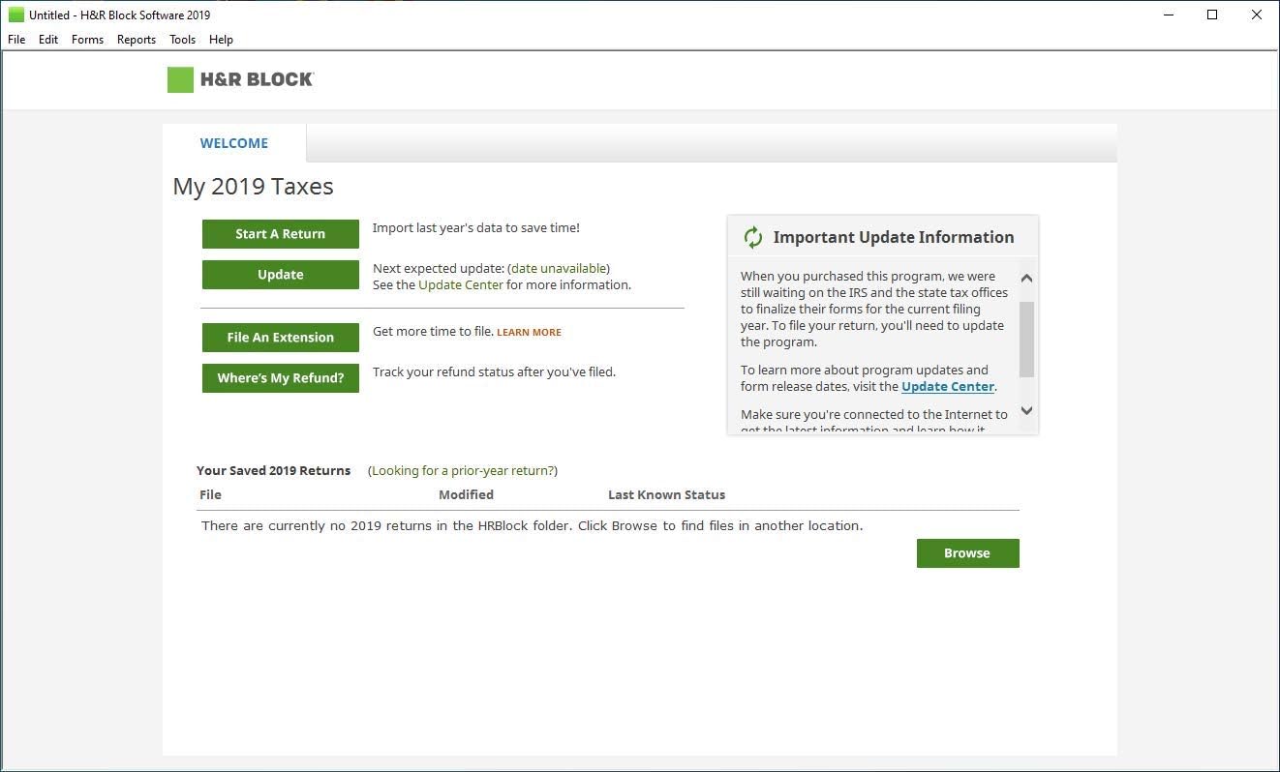The height and width of the screenshot is (772, 1280).
Task: Click Where's My Refund? button
Action: coord(281,378)
